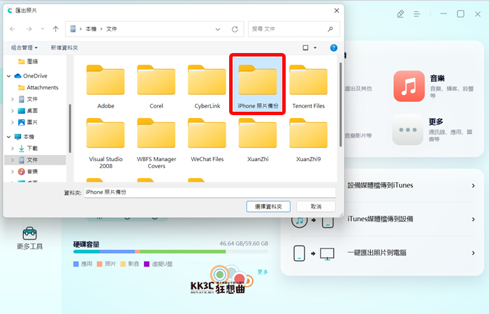
Task: Select the WeChat Files folder
Action: pyautogui.click(x=207, y=140)
